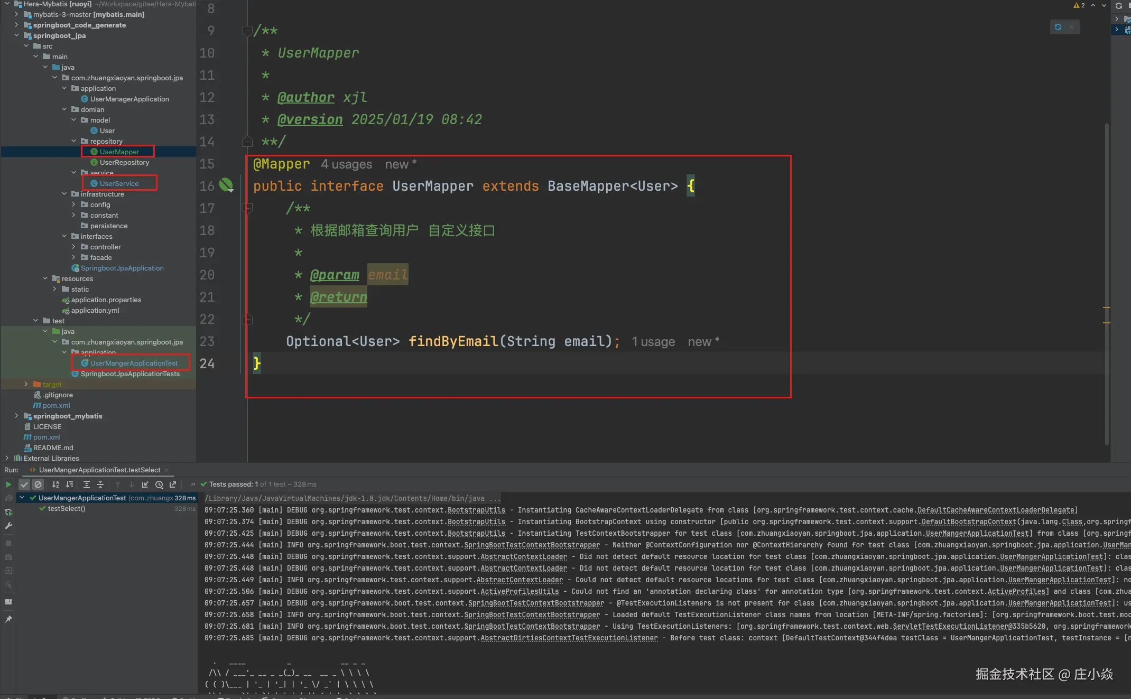This screenshot has width=1131, height=699.
Task: Select the UserMangerApplicationTest.testSelect run tab
Action: (x=99, y=470)
